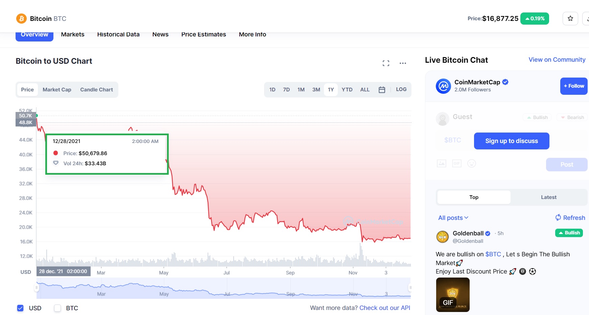
Task: Click the 2.0M Followers text
Action: pos(473,90)
